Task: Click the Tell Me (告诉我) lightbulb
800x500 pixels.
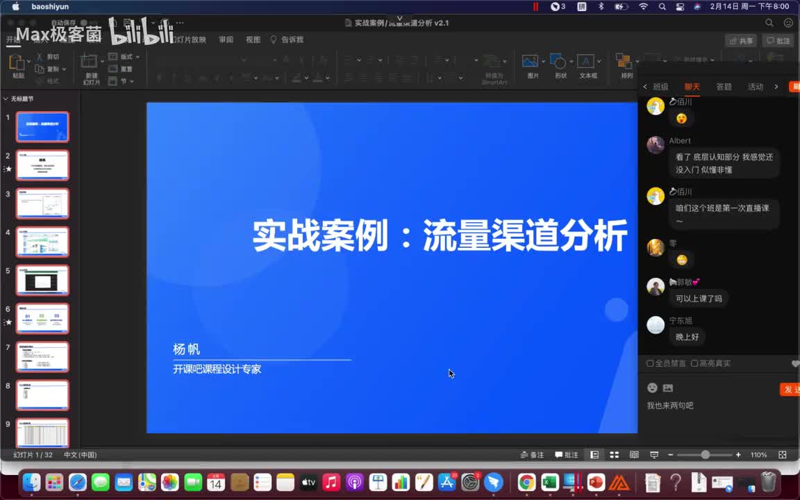Action: pos(274,40)
